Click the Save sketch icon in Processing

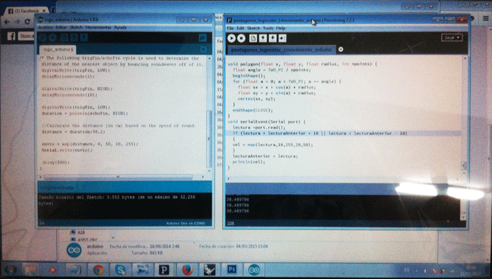273,38
